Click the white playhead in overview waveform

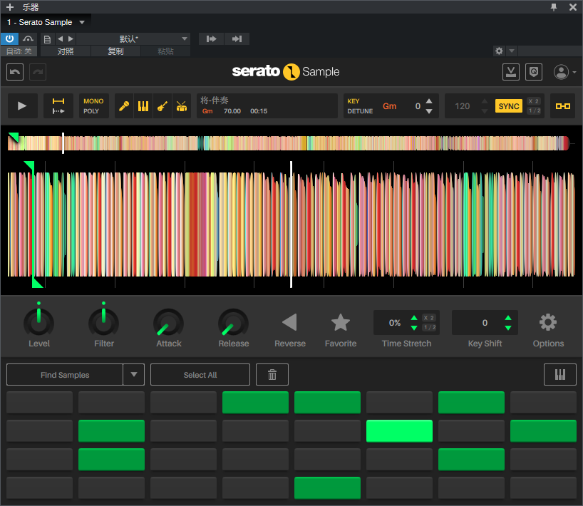point(63,143)
